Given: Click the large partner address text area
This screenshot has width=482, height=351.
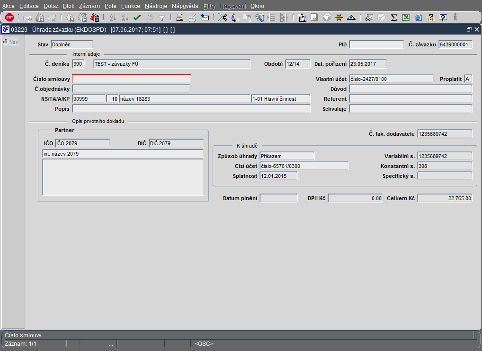Looking at the screenshot, I should click(123, 177).
